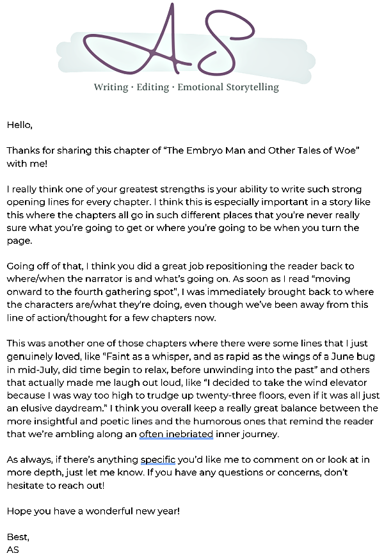Screen dimensions: 384x558
Task: Click the paragraph starting "I really think one of"
Action: pos(189,215)
